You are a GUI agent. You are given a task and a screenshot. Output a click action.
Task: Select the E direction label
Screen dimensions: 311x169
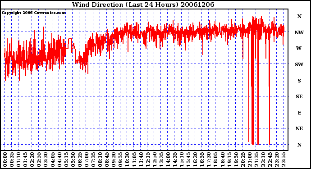(x=299, y=113)
